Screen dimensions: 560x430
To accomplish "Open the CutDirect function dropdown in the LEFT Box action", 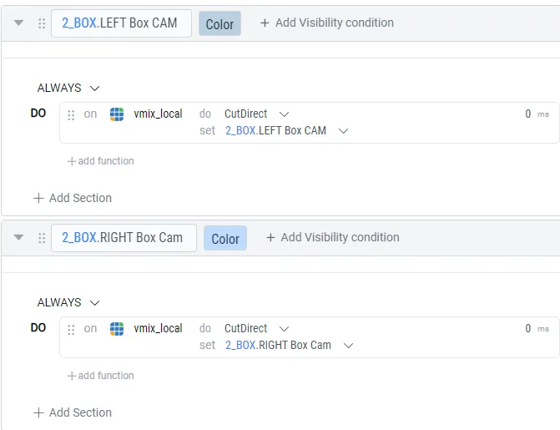I will click(256, 114).
